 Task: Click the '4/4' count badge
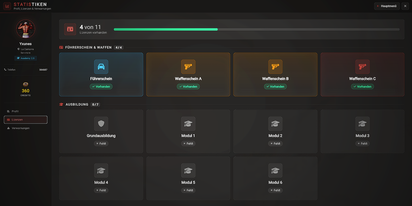coord(119,48)
